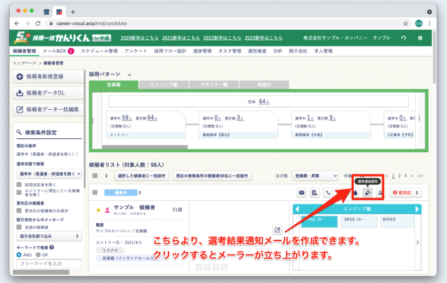Open the edit icon beside candidate summary
Image resolution: width=447 pixels, height=283 pixels.
point(277,230)
